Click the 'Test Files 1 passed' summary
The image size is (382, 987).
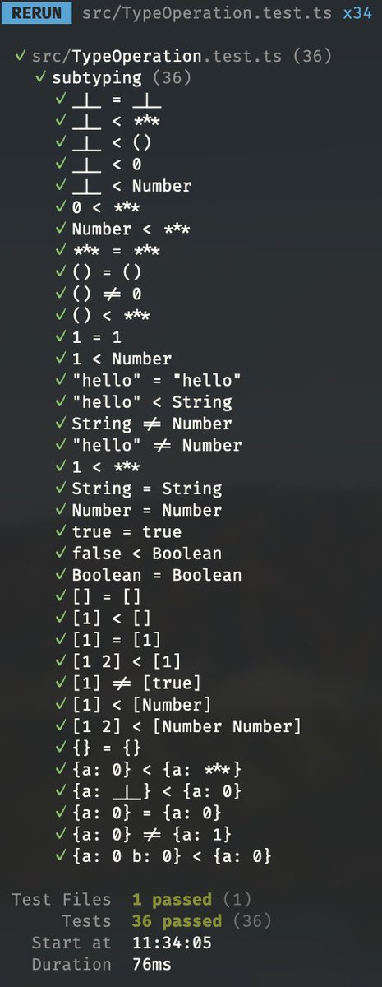[132, 900]
